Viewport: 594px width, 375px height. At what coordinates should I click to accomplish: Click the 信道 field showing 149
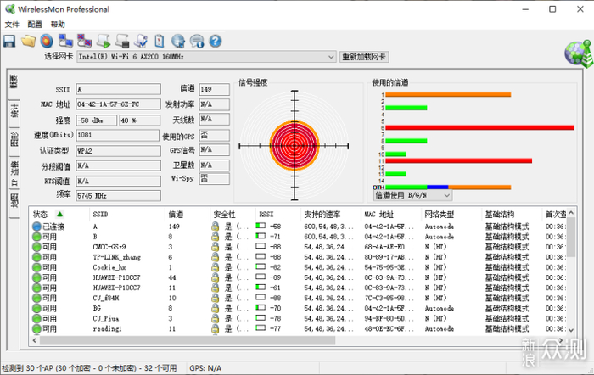click(215, 89)
